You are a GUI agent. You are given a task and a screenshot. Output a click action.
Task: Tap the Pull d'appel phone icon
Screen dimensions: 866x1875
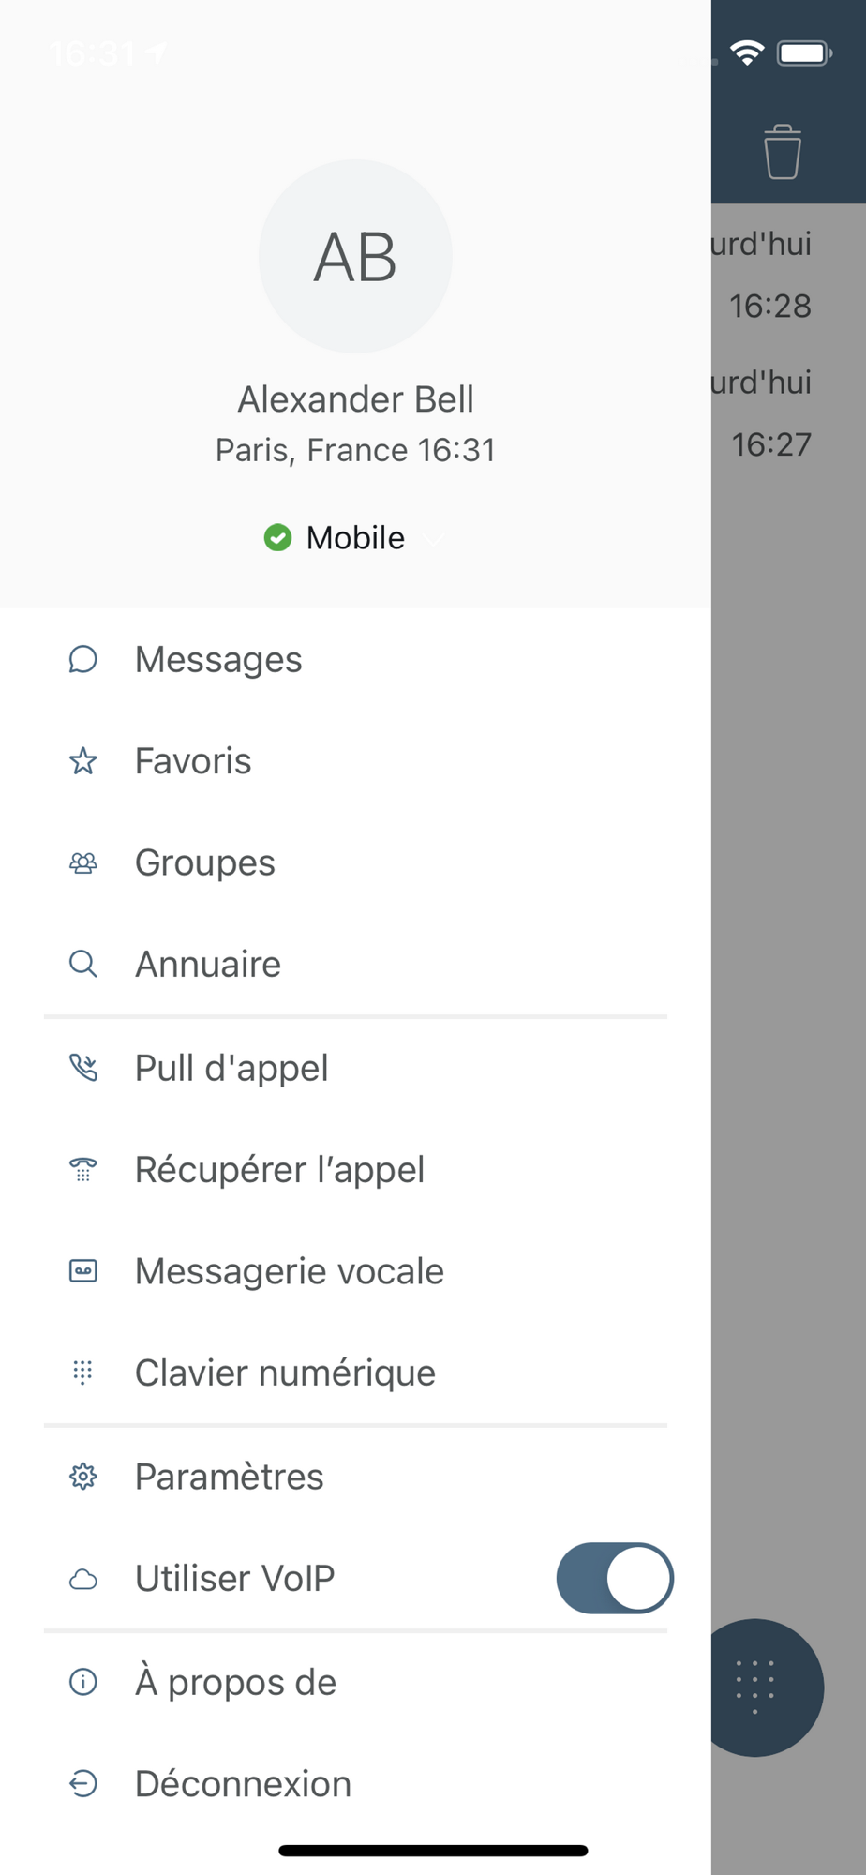pos(83,1068)
